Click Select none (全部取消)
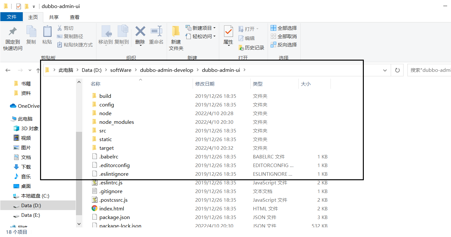Image resolution: width=451 pixels, height=237 pixels. coord(284,37)
